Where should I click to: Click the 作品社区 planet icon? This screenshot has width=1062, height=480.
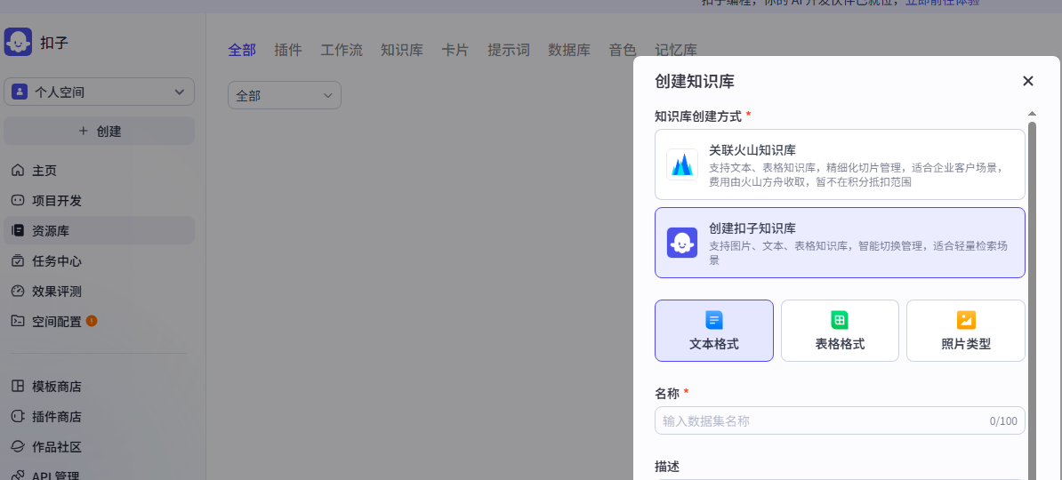pyautogui.click(x=19, y=447)
